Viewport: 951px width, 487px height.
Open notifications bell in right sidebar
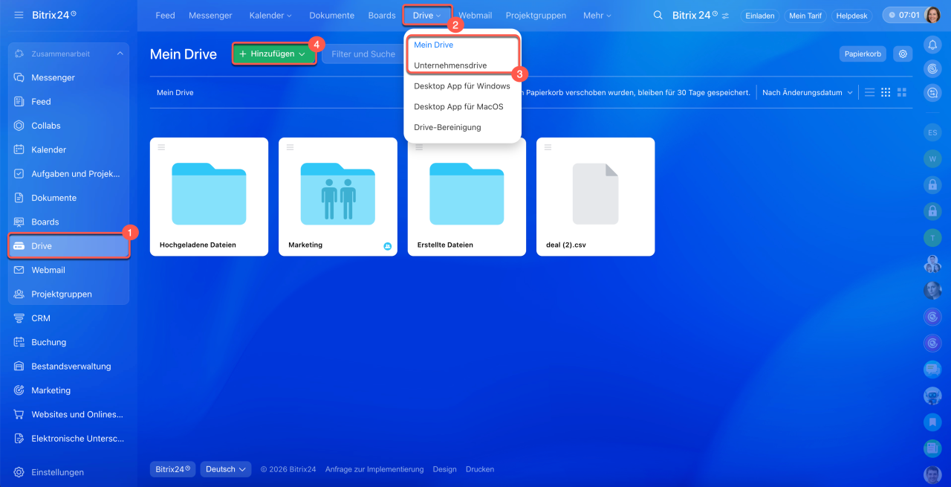point(932,45)
